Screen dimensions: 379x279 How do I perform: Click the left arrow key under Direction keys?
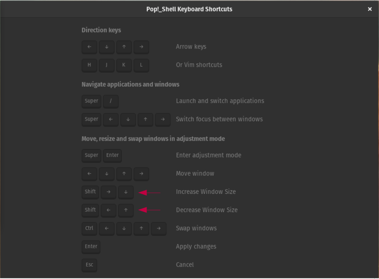click(89, 47)
